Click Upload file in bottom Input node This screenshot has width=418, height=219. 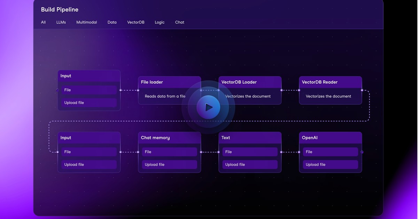point(89,164)
